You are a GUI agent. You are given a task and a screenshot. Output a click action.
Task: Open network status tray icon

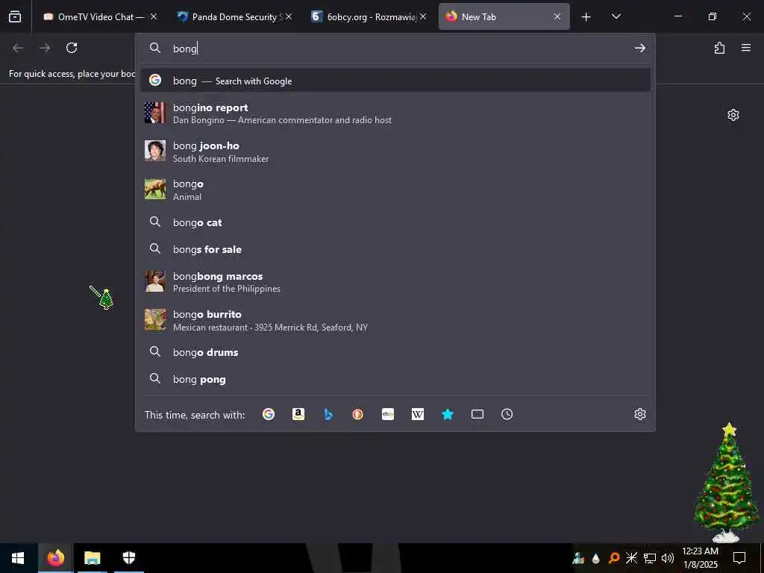650,558
